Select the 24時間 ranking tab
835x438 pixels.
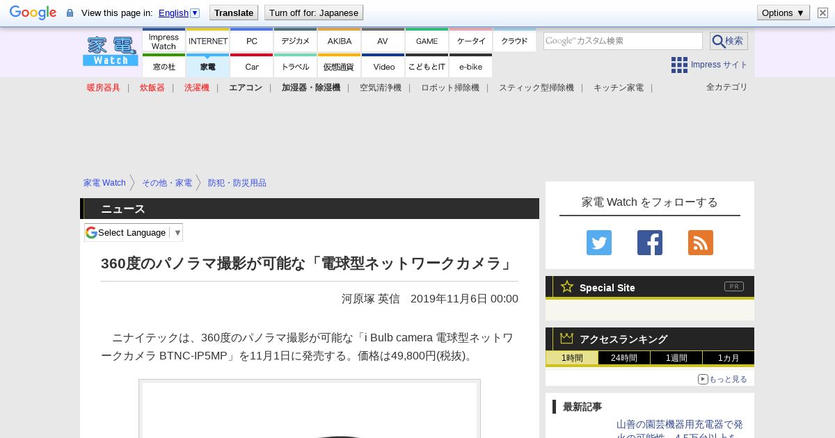624,358
